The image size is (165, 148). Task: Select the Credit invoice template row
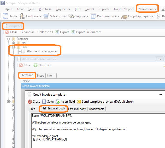93,86
